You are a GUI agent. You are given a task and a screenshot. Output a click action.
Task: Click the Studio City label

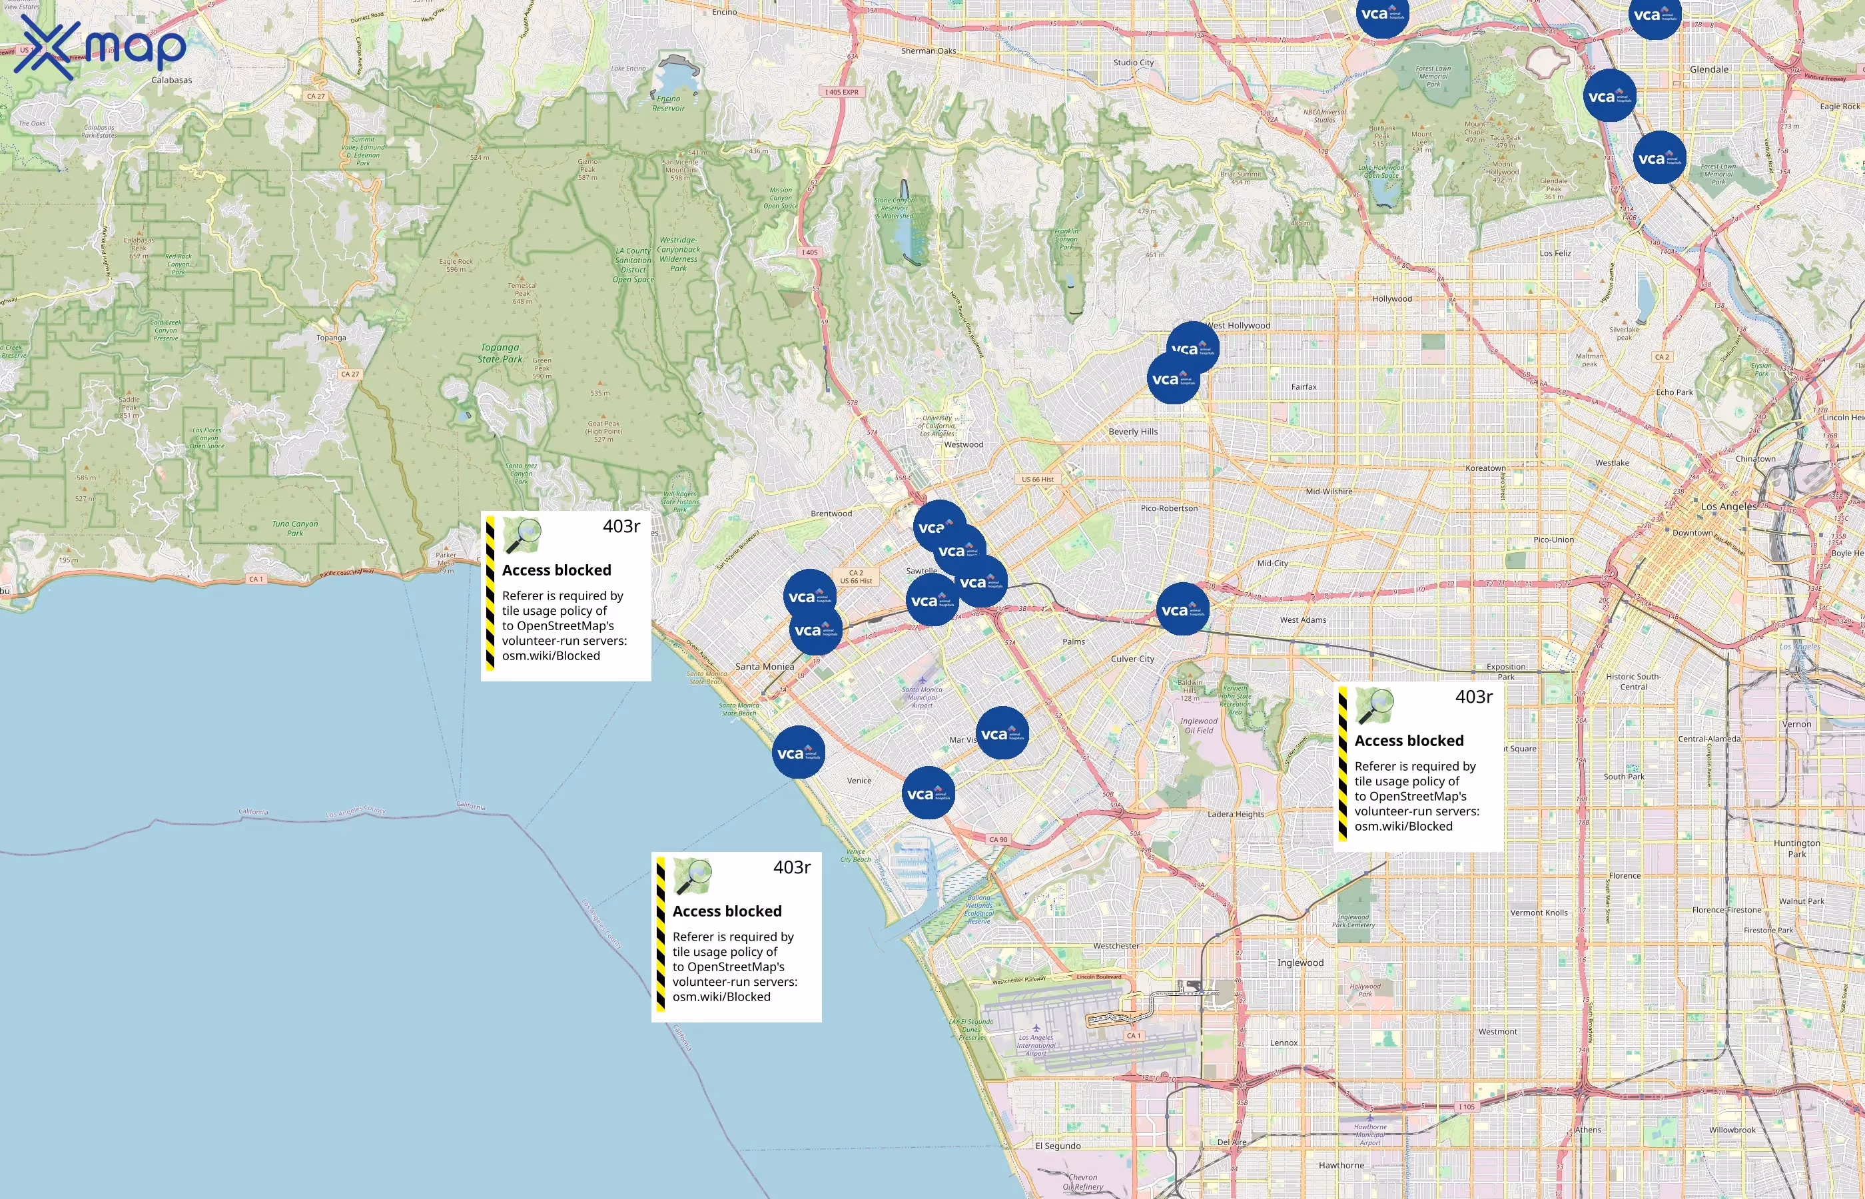pyautogui.click(x=1134, y=63)
